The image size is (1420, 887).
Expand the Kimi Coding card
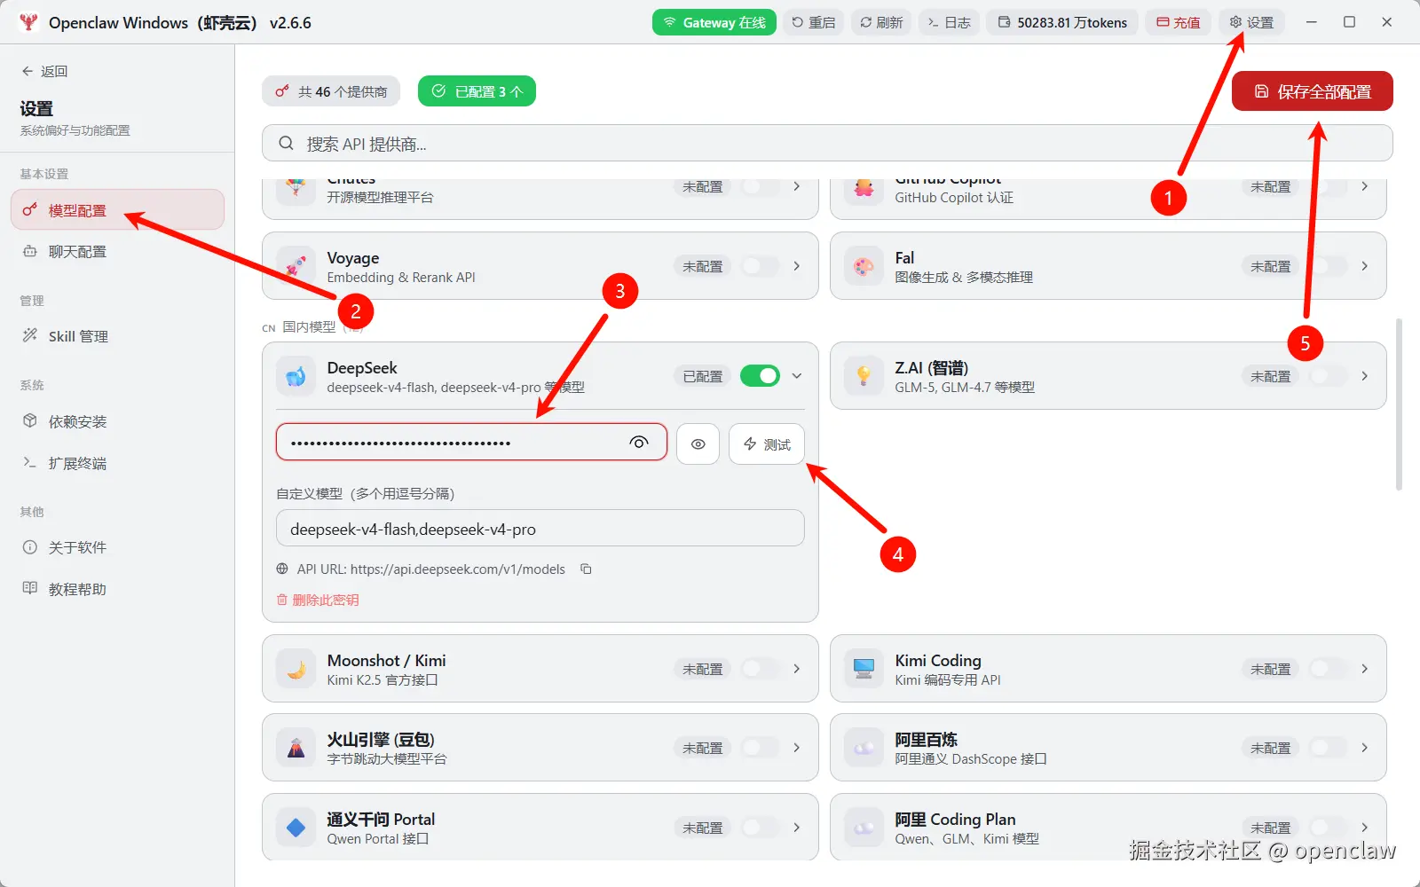click(x=1365, y=669)
